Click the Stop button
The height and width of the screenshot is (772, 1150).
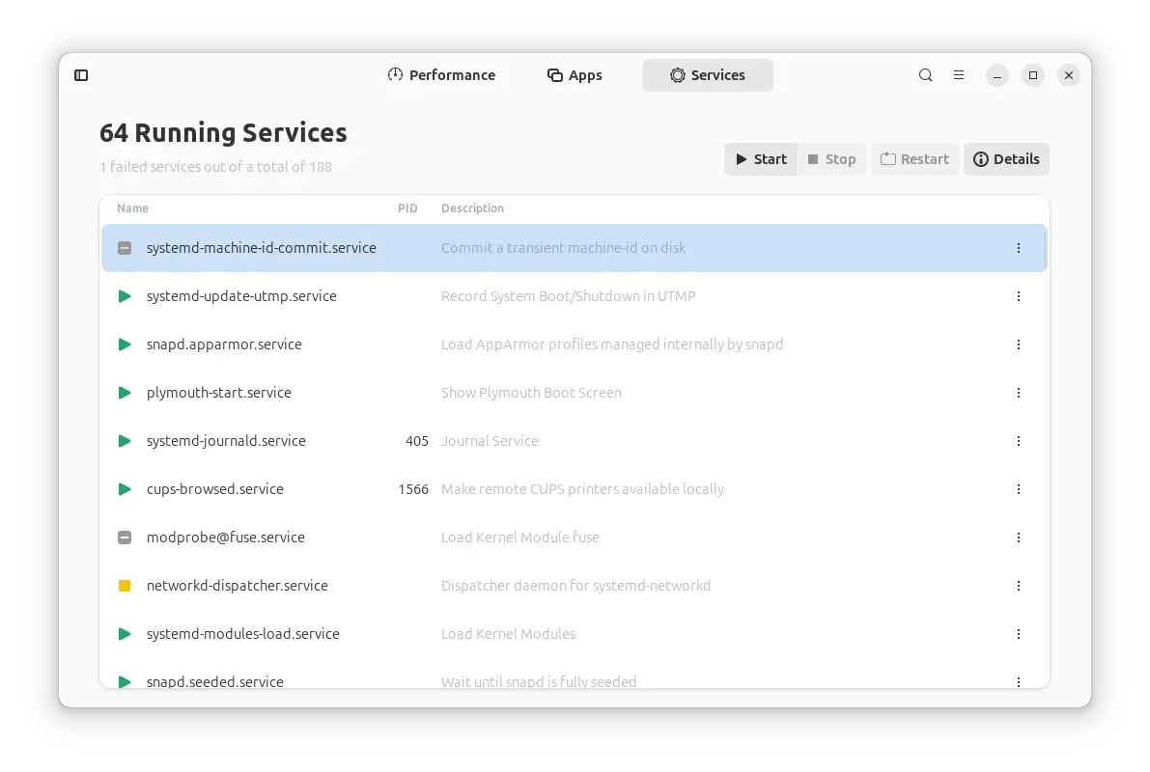pyautogui.click(x=831, y=159)
